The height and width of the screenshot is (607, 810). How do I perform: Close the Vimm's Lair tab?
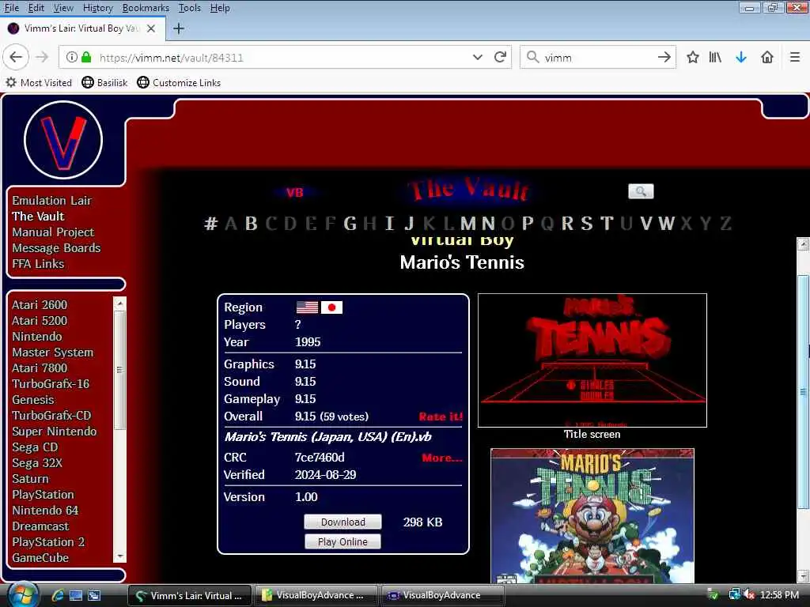tap(151, 28)
